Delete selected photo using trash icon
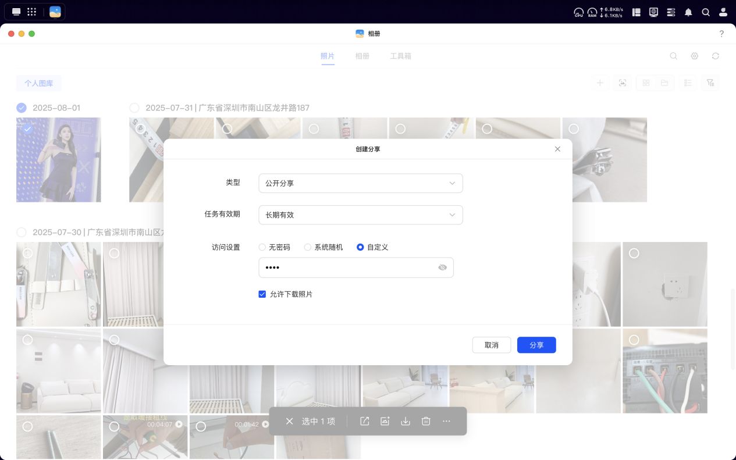Viewport: 736px width, 460px height. click(426, 421)
